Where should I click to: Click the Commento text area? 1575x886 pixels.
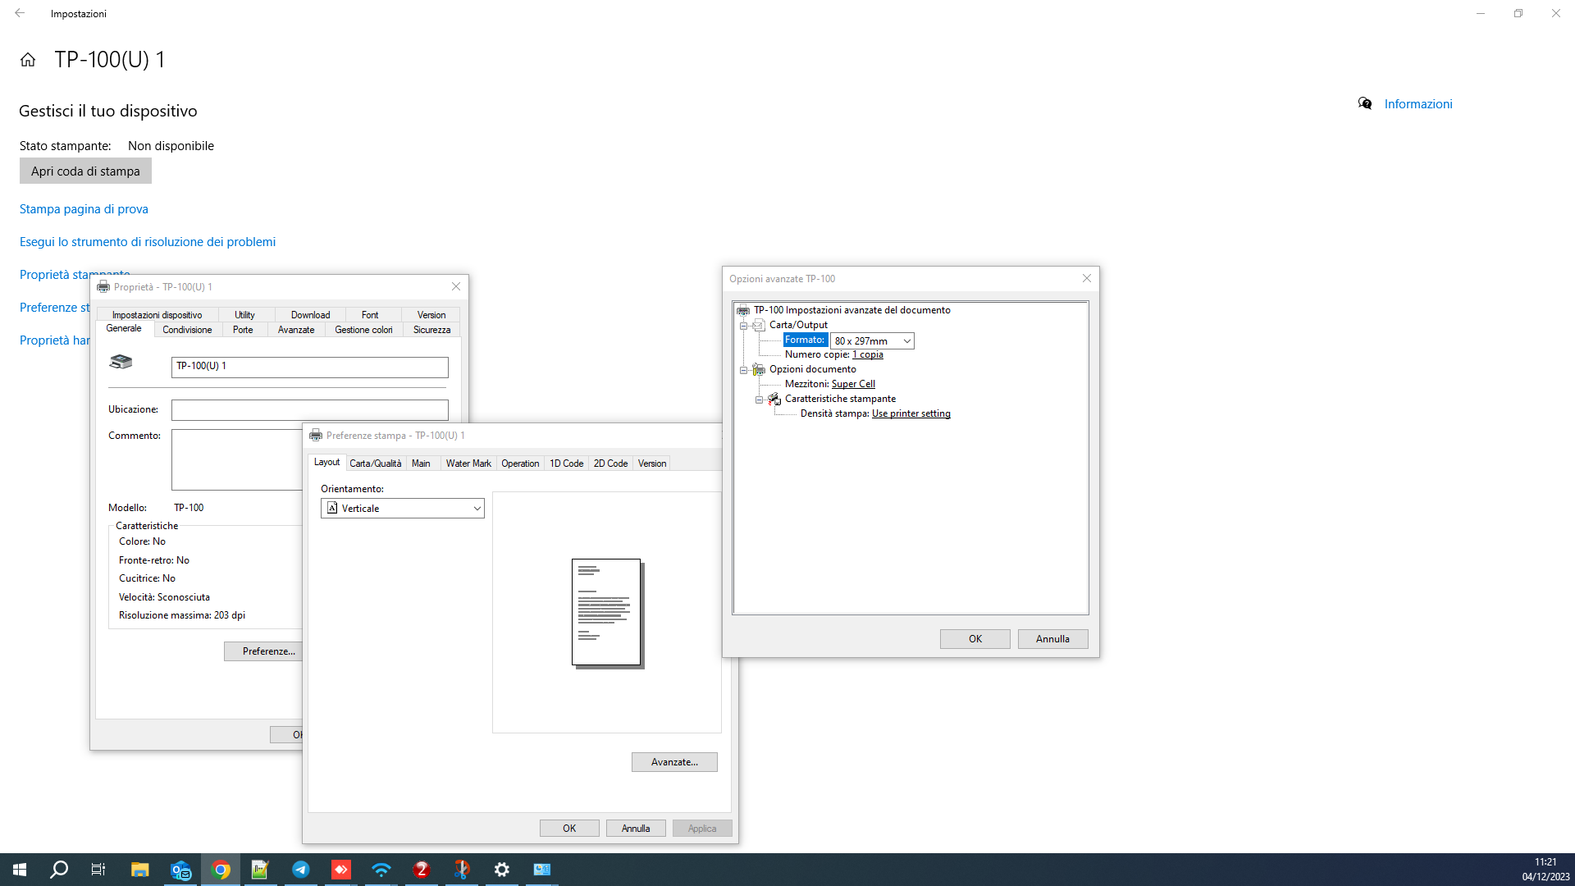[237, 459]
